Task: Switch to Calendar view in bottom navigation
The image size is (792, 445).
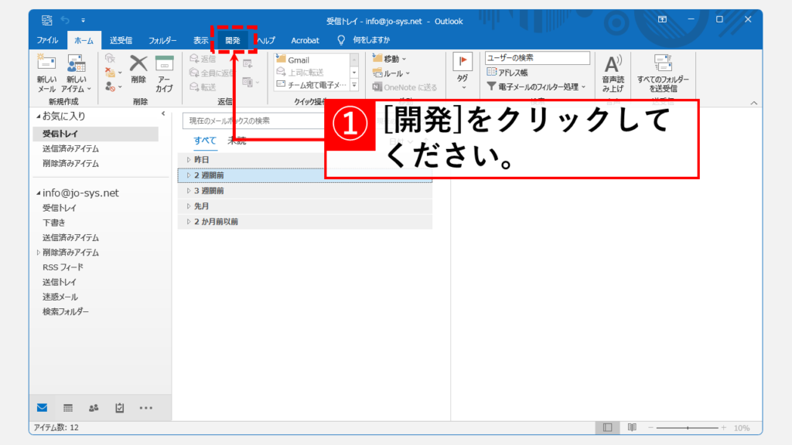Action: [x=68, y=407]
